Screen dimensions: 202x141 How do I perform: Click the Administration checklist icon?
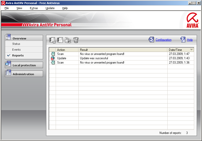(x=8, y=73)
